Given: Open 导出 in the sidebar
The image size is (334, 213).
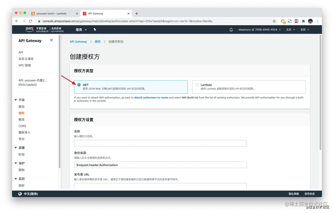Looking at the screenshot, I should [x=22, y=139].
